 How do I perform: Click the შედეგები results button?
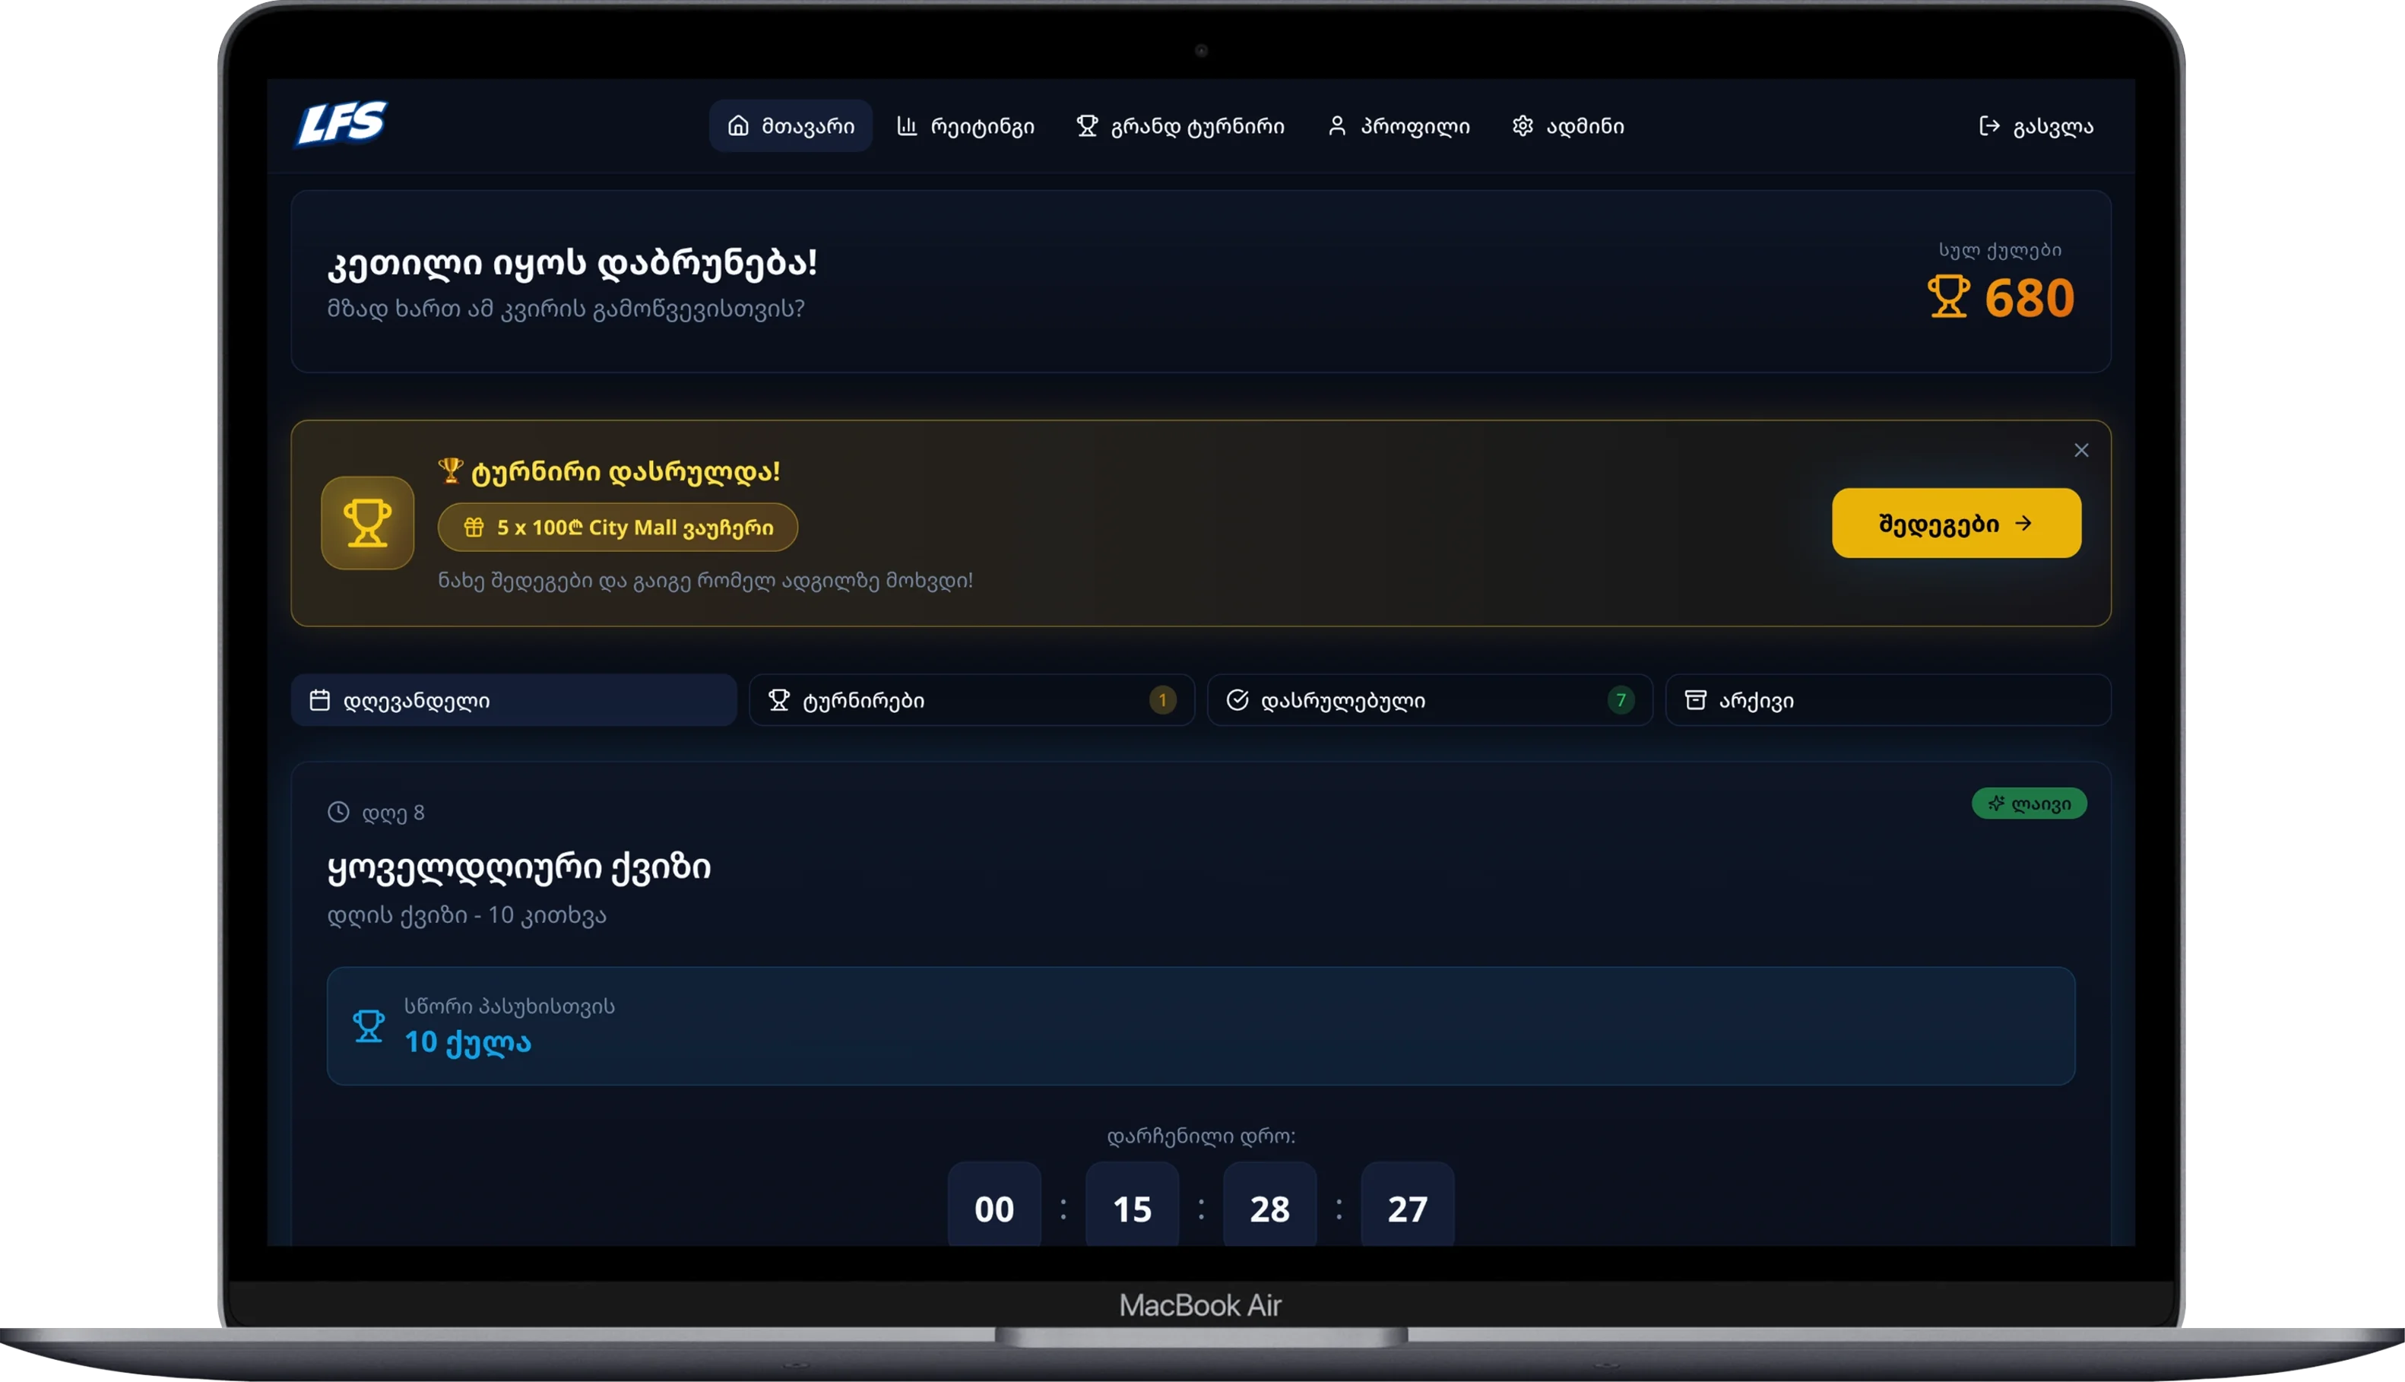[x=1956, y=523]
